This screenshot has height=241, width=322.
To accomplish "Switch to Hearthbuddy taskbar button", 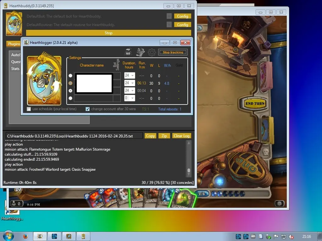I will click(83, 236).
